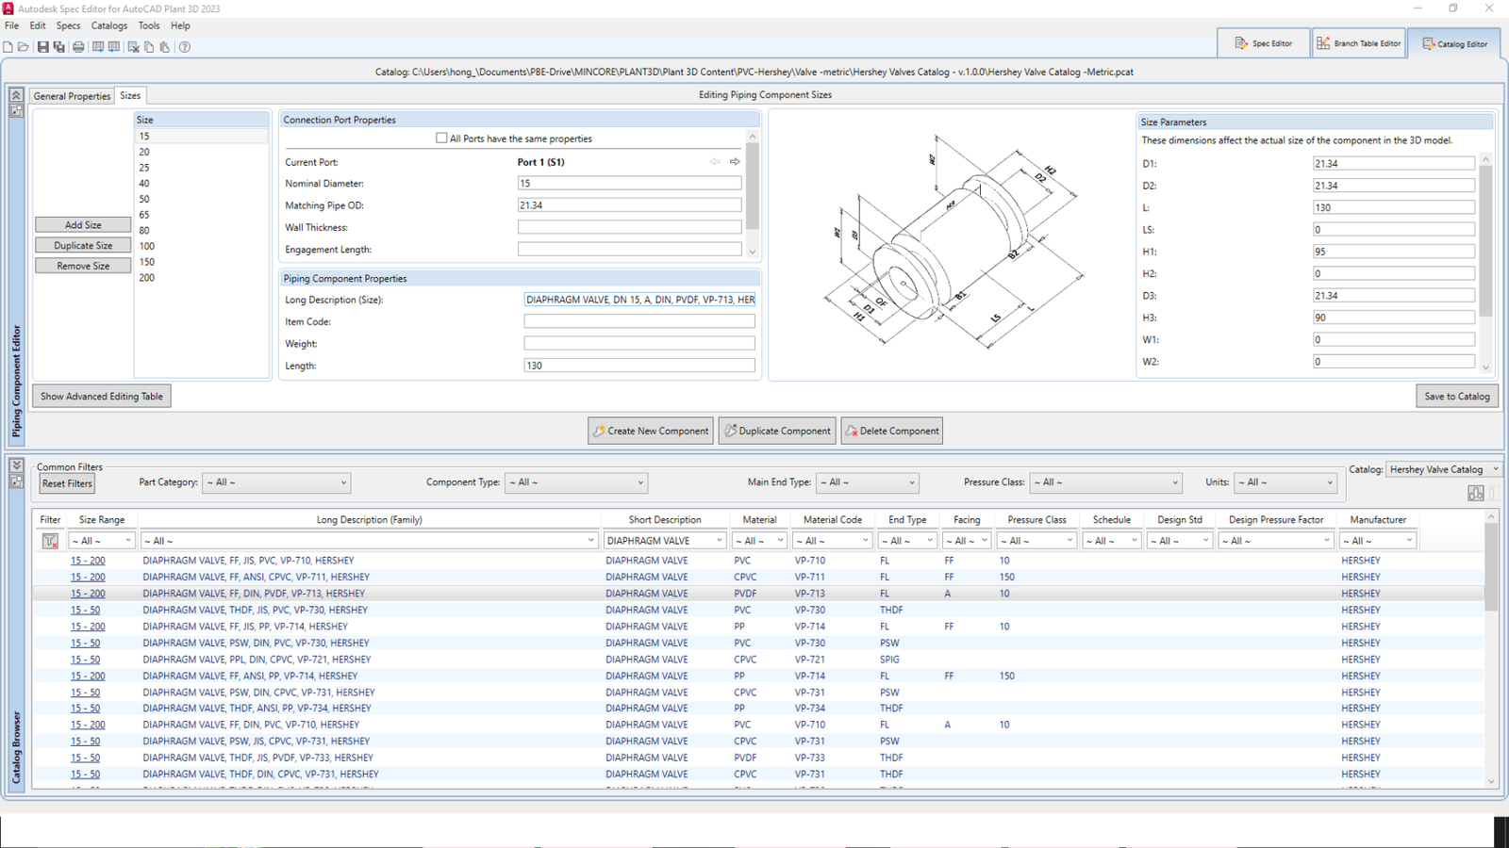Image resolution: width=1509 pixels, height=848 pixels.
Task: Open the Material Code column filter dropdown
Action: pos(833,541)
